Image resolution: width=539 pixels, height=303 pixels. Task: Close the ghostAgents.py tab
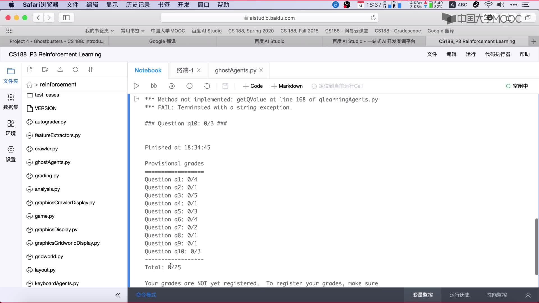point(261,70)
